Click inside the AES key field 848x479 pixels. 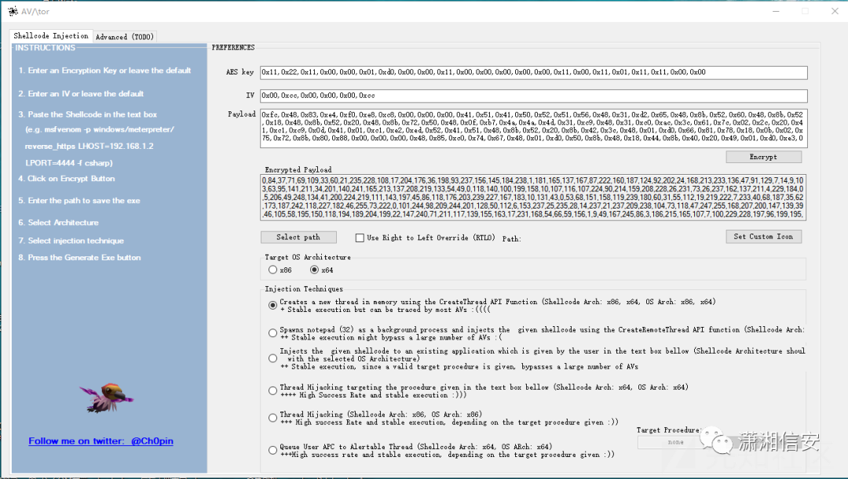point(533,72)
